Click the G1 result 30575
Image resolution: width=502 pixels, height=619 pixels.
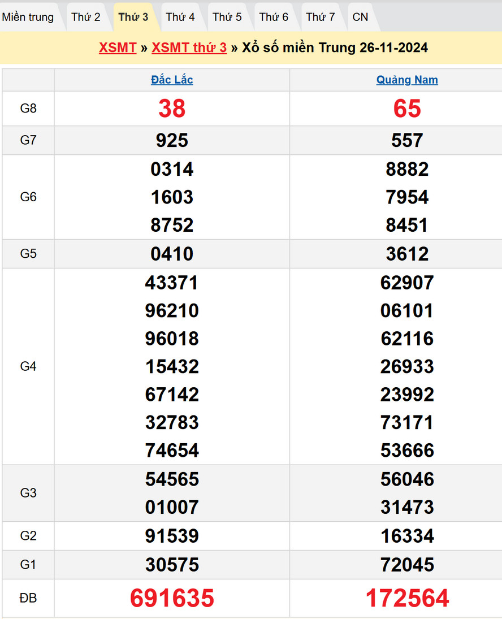tap(172, 564)
